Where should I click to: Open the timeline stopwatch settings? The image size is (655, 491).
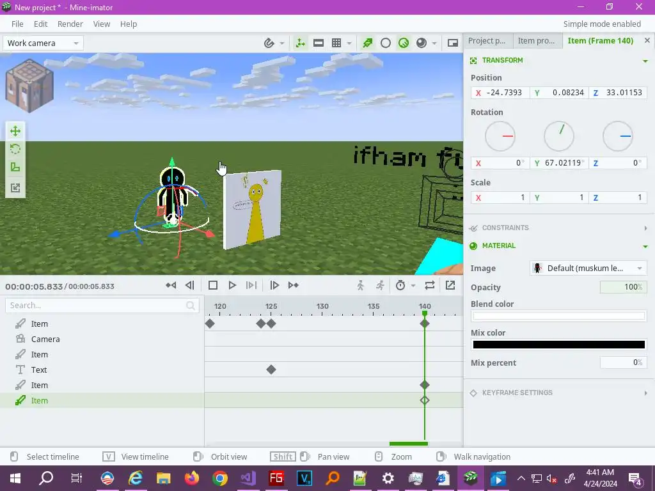[x=400, y=285]
